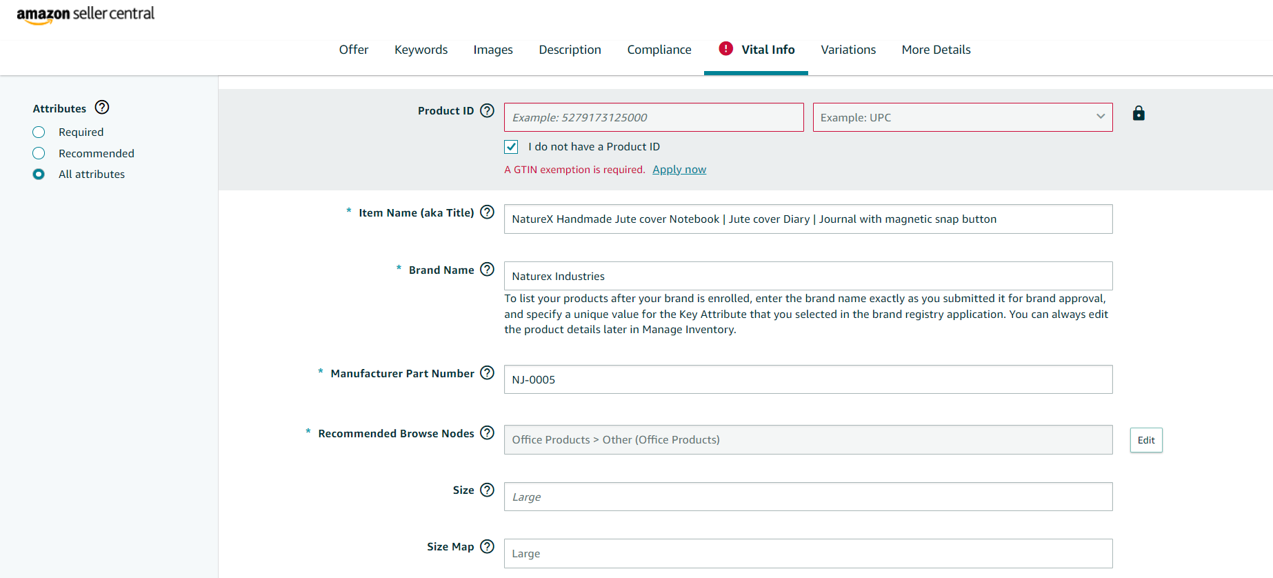The height and width of the screenshot is (578, 1273).
Task: Open help icon next to Attributes
Action: tap(102, 108)
